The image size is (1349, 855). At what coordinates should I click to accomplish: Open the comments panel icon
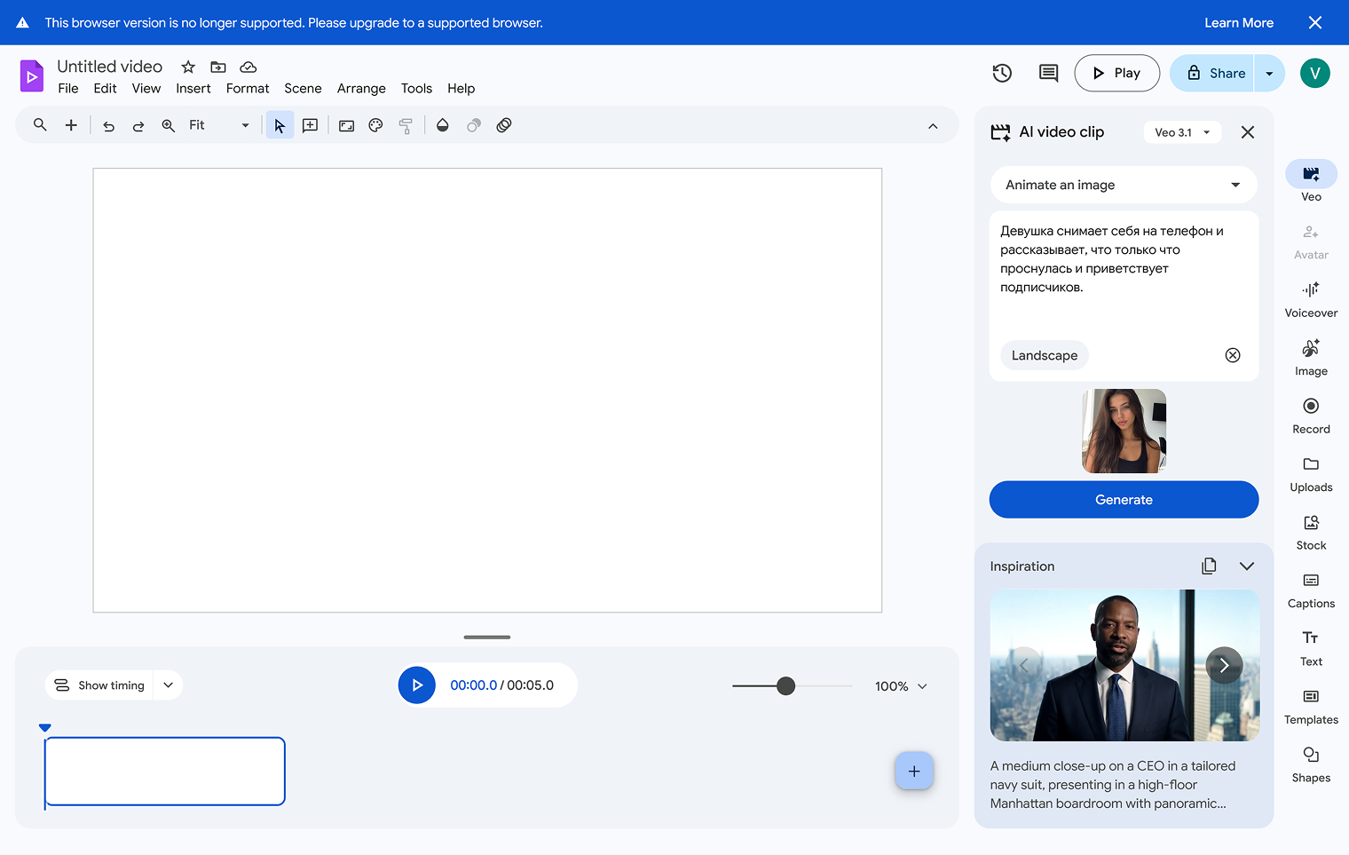[1048, 73]
